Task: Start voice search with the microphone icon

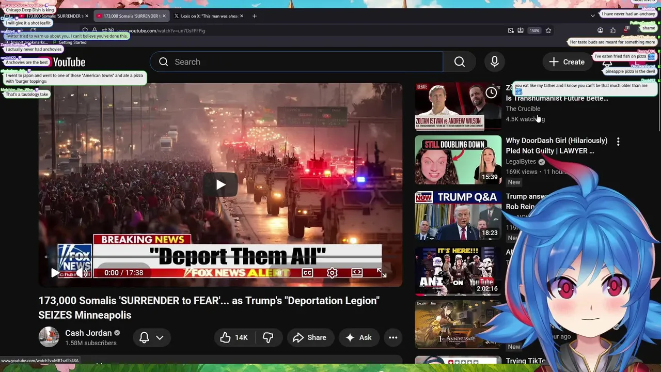Action: [x=495, y=62]
